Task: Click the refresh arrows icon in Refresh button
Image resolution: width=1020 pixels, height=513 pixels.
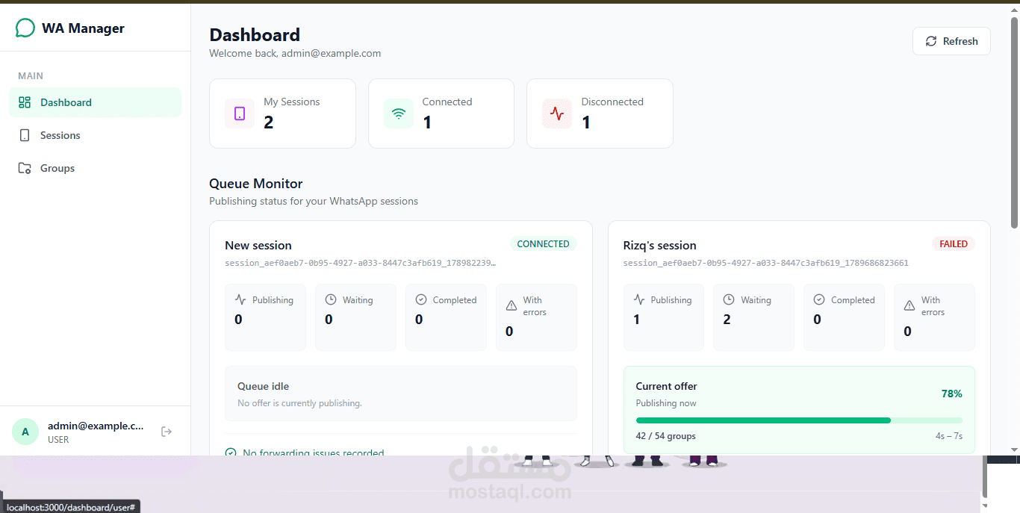Action: tap(931, 41)
